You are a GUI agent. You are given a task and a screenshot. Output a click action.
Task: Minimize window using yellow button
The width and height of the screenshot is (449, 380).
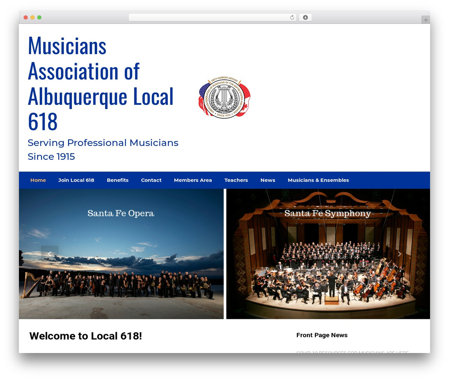coord(33,18)
